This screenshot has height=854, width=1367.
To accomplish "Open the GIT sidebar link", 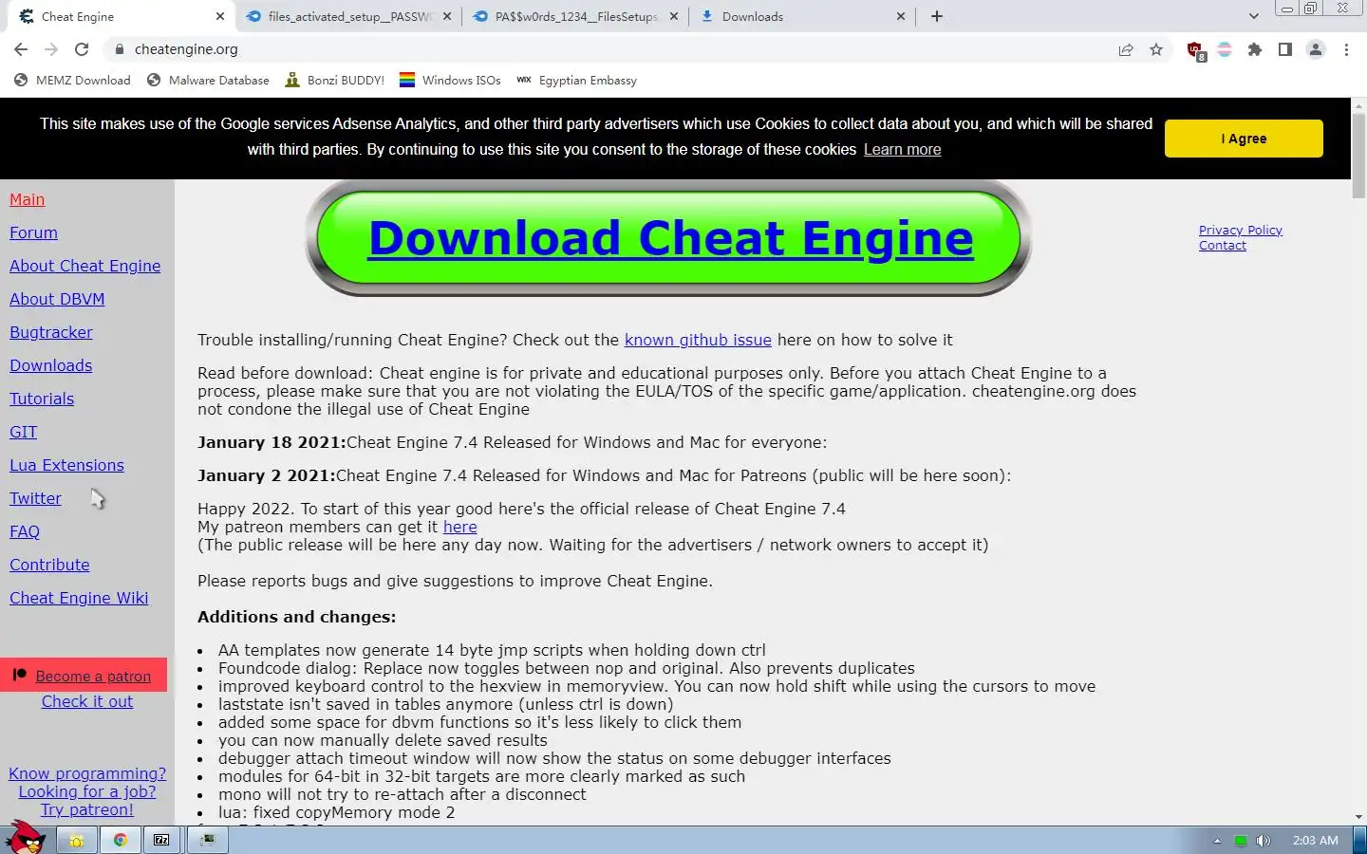I will point(23,432).
